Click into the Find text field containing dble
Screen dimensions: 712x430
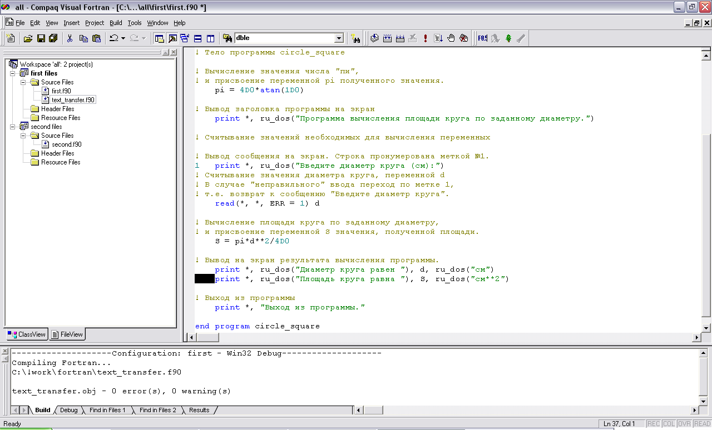(x=284, y=38)
